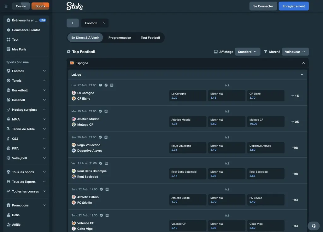Open +105 more markets for Atlético Madrid
323x232 pixels.
click(x=295, y=122)
